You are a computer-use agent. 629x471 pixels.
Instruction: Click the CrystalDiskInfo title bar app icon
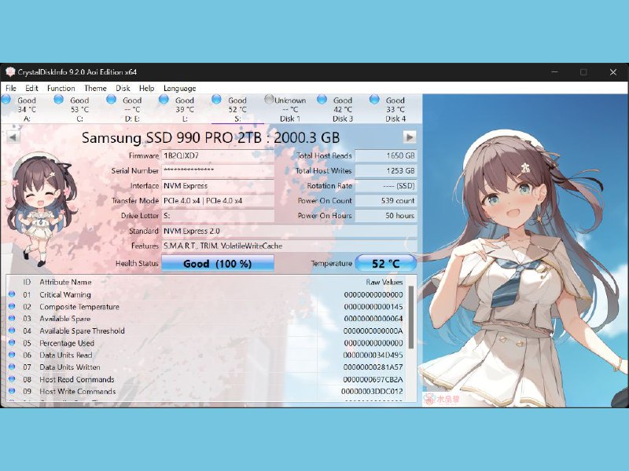(10, 72)
